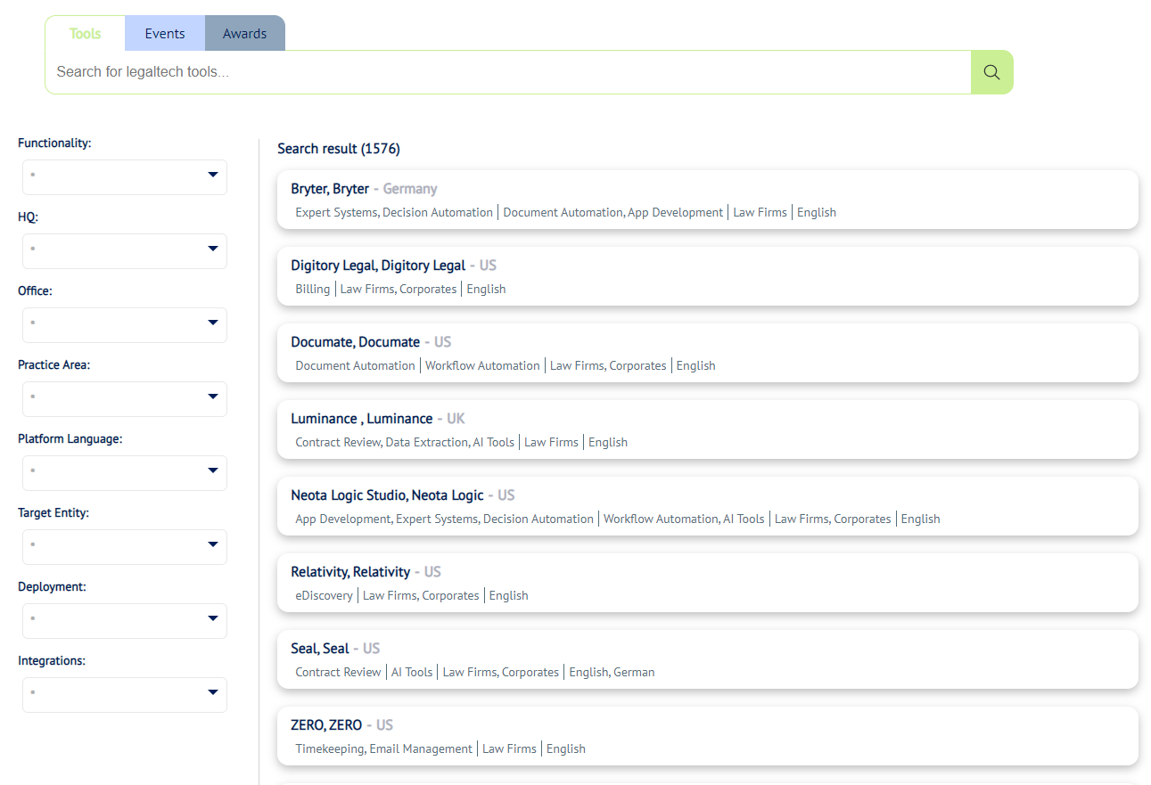Screen dimensions: 1151x785
Task: Click 'English, German' in Seal card
Action: 612,673
